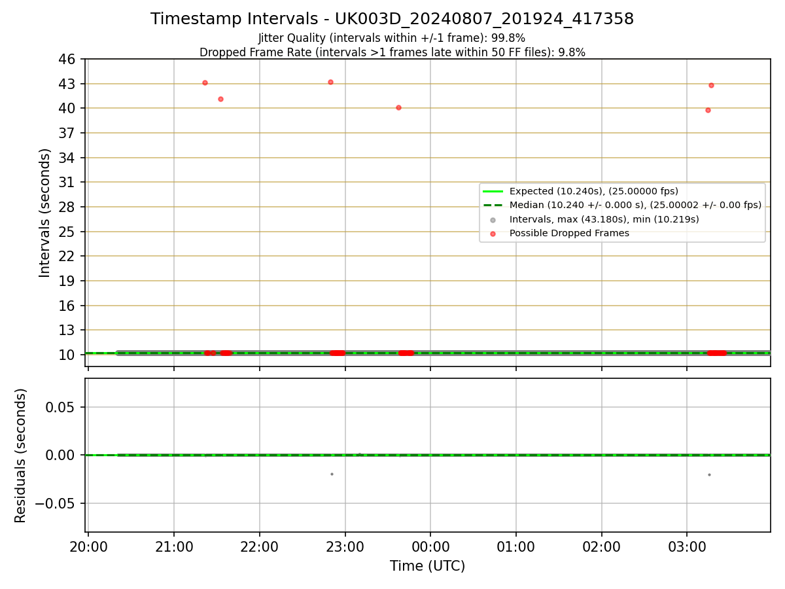Click the red point at 41 near 21:30

pyautogui.click(x=220, y=99)
